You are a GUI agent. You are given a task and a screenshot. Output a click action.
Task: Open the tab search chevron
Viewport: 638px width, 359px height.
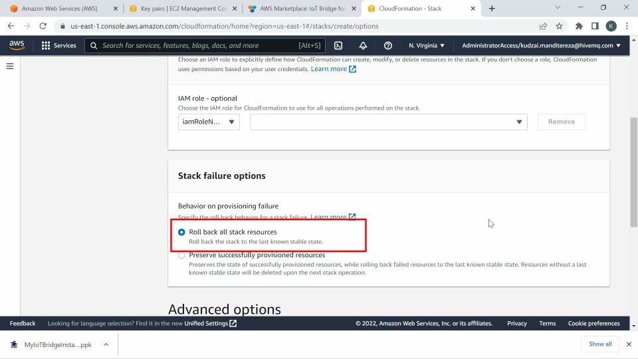point(558,7)
